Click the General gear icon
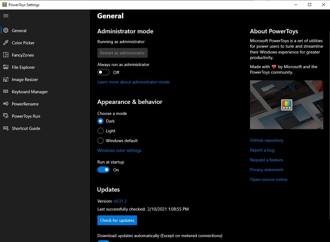330x242 pixels. point(6,30)
